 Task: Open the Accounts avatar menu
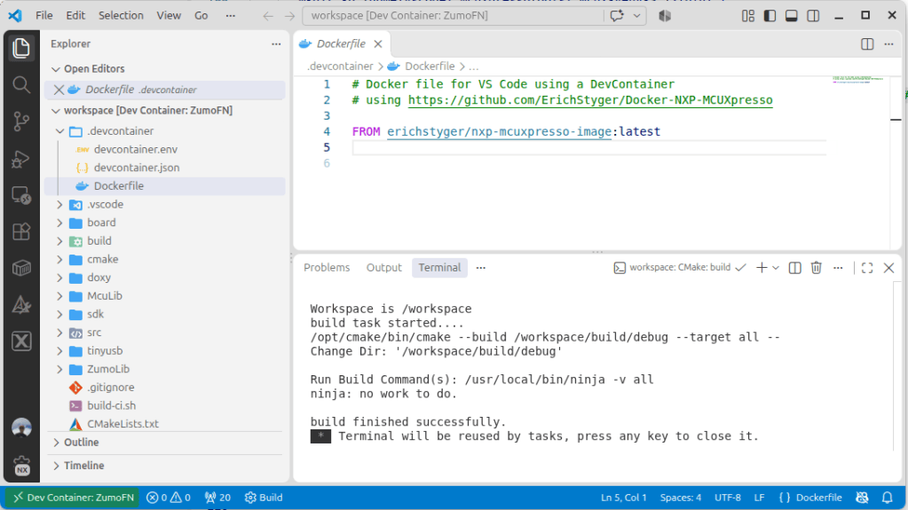(21, 428)
